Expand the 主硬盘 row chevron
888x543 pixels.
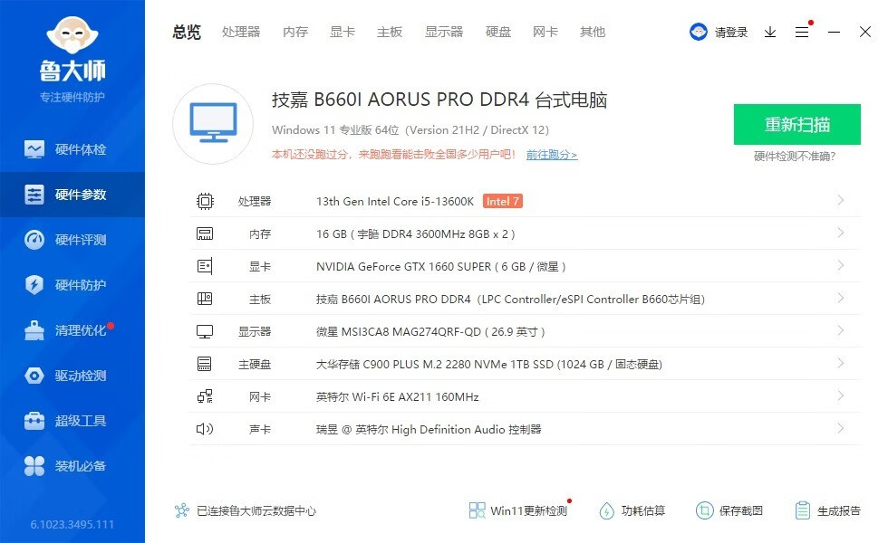coord(841,363)
